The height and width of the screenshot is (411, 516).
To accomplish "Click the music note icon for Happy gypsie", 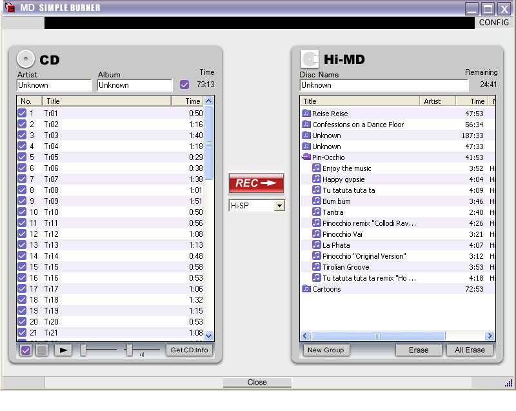I will point(316,179).
